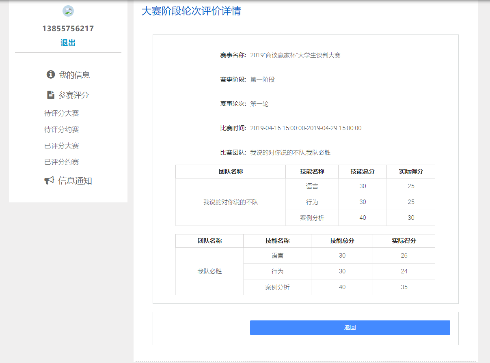Go to 待评分大赛 in the sidebar

tap(62, 113)
